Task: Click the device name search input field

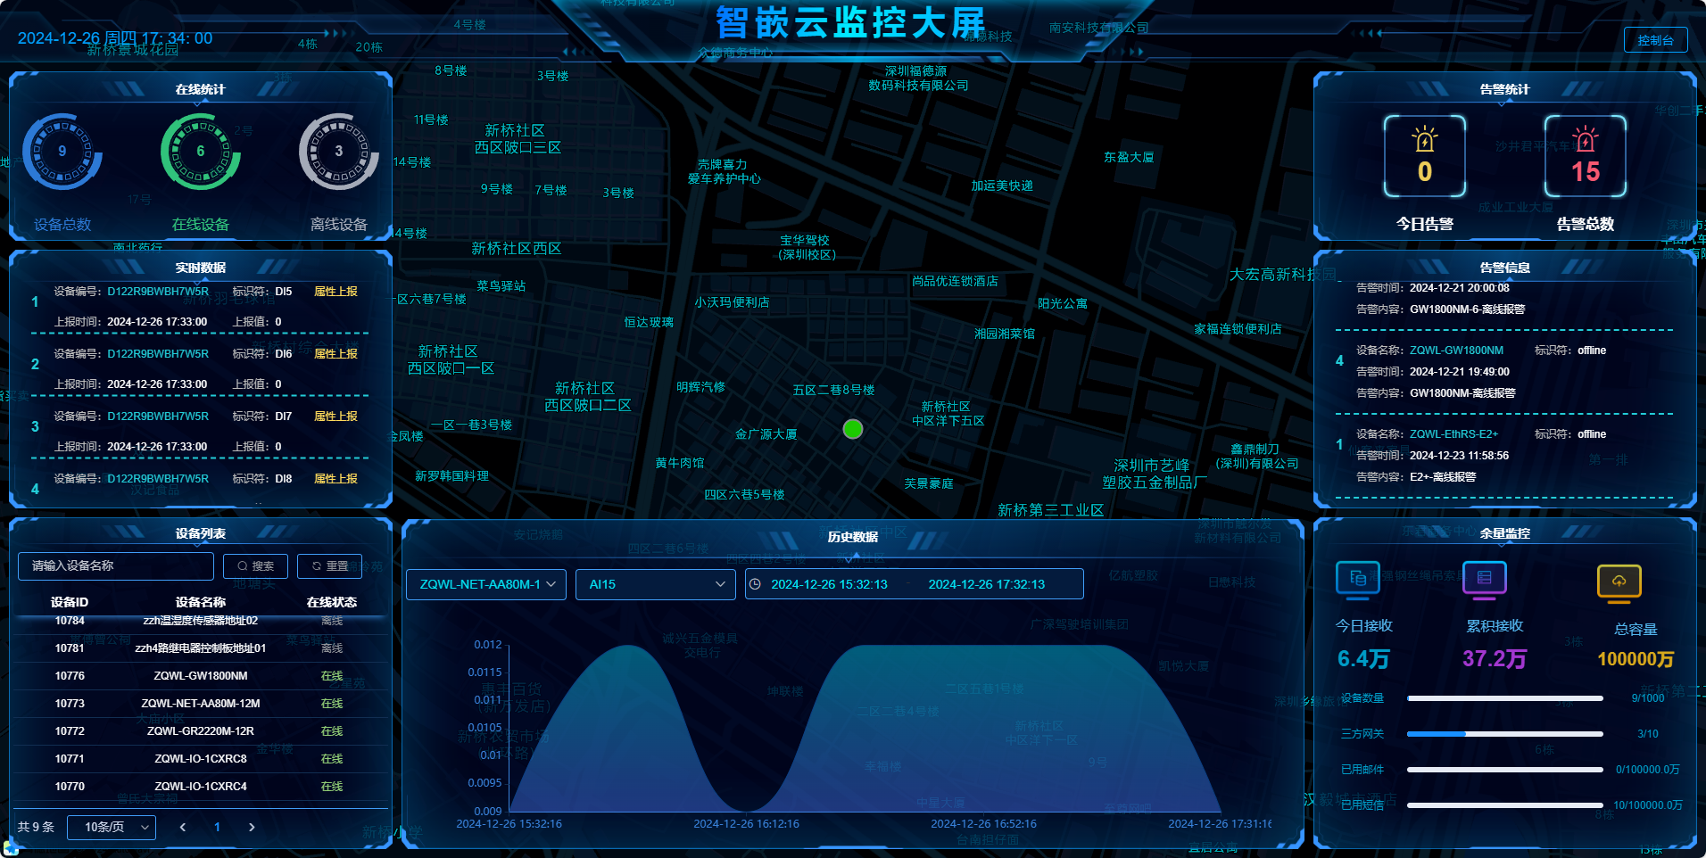Action: (x=116, y=565)
